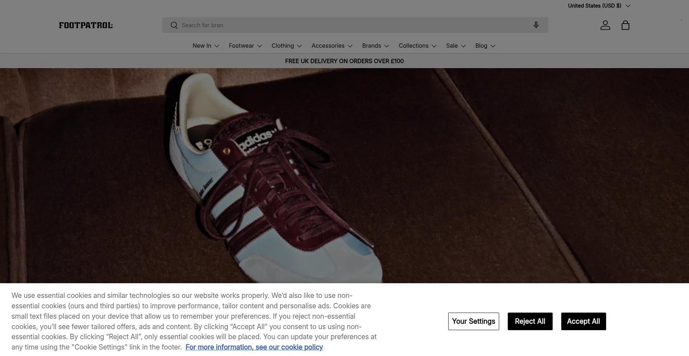Click the Accept All cookies button
This screenshot has height=356, width=689.
click(x=583, y=321)
